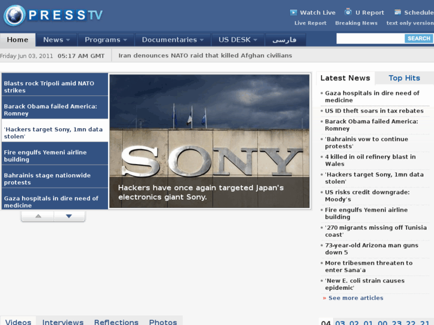This screenshot has width=434, height=325.
Task: Open '270 migrants missing off Tunisia' article
Action: click(376, 231)
